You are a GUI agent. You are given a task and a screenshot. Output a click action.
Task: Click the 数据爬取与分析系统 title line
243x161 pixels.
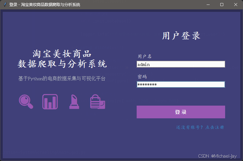62,64
